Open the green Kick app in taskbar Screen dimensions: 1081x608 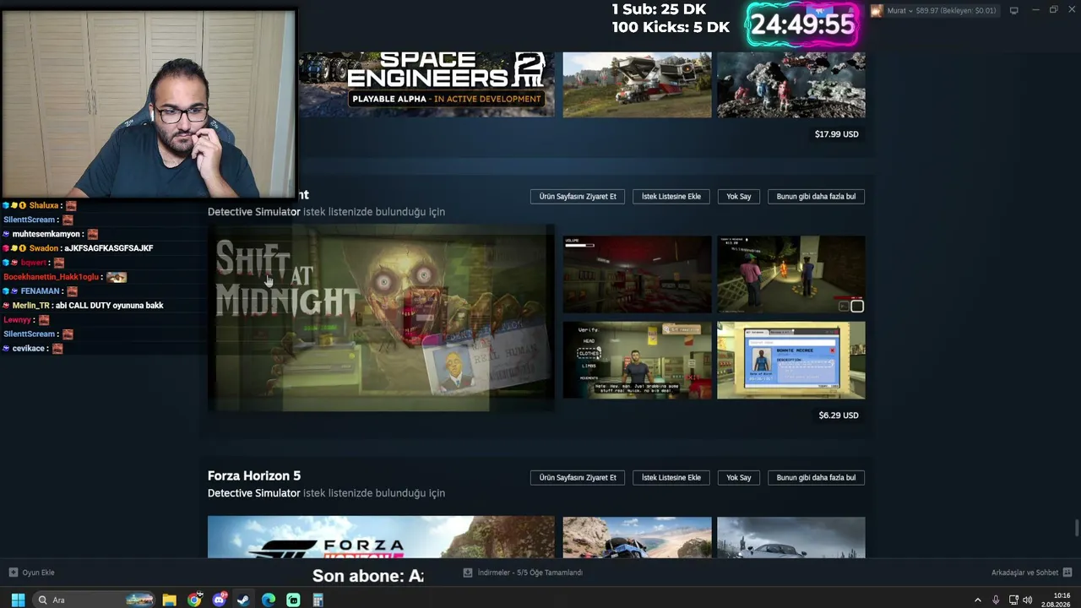293,600
